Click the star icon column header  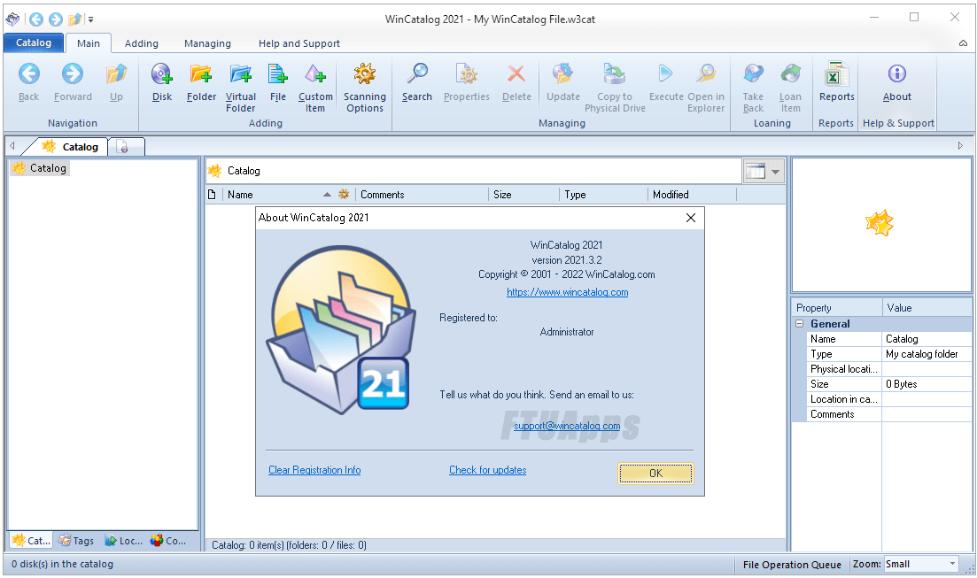click(x=344, y=195)
